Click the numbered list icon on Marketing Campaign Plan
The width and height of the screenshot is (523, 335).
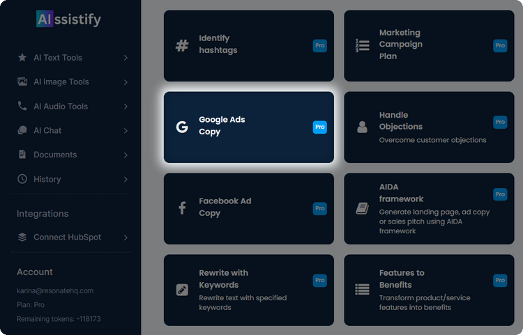pyautogui.click(x=362, y=46)
